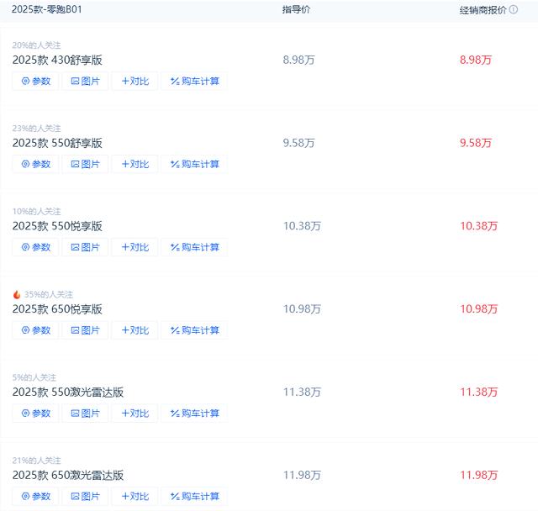Open 图片 for 2025款 430舒享版

click(x=85, y=81)
